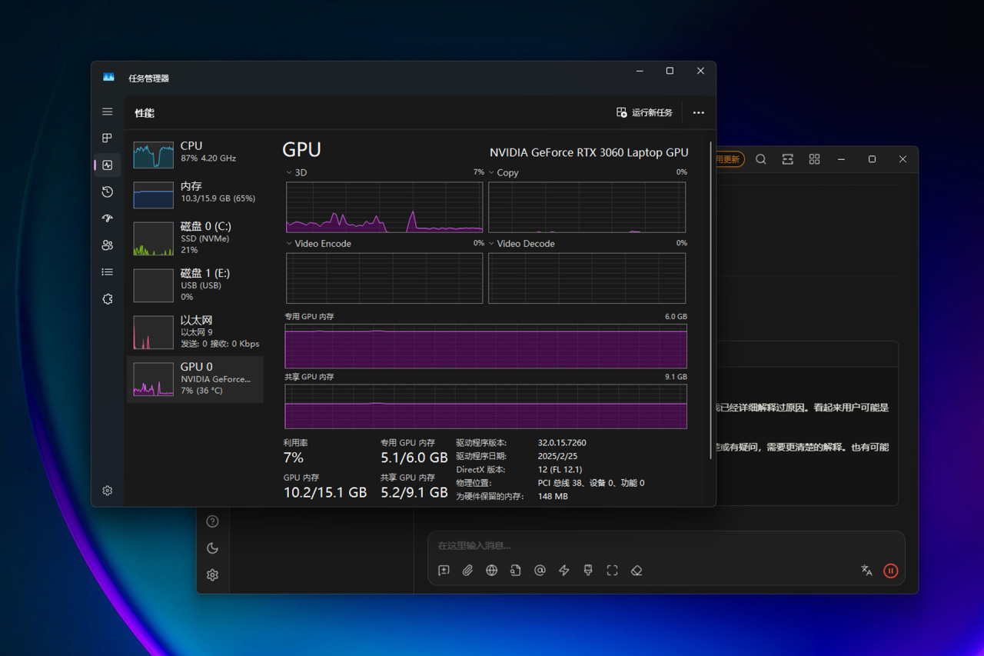Open quick phrases lightning icon
Viewport: 984px width, 656px height.
pos(564,571)
